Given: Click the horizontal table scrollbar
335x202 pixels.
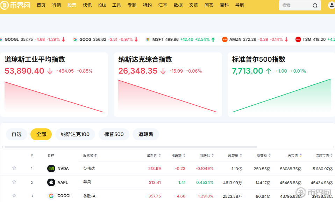Looking at the screenshot, I should click(131, 147).
